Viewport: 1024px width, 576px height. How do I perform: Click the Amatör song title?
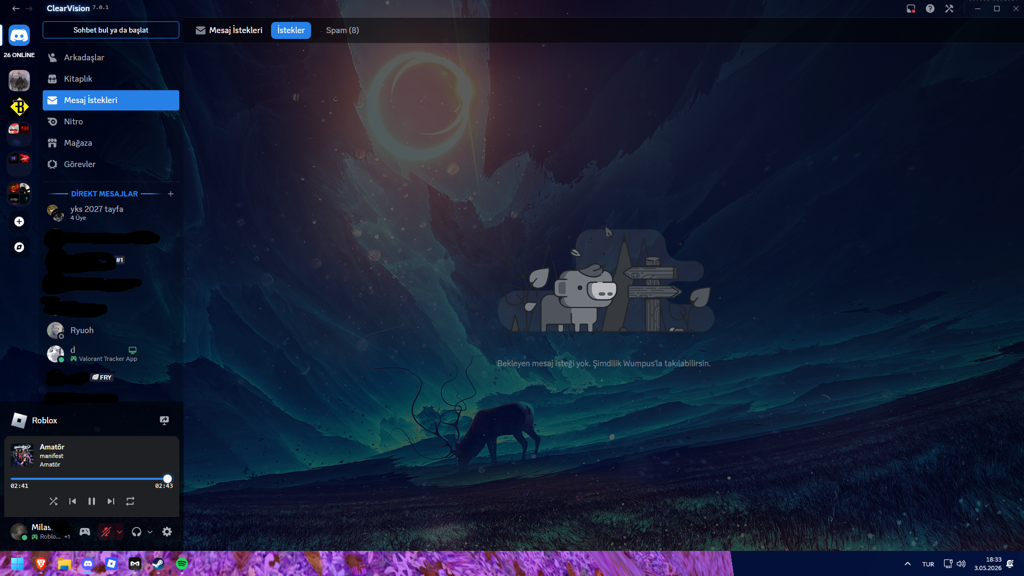(x=52, y=447)
